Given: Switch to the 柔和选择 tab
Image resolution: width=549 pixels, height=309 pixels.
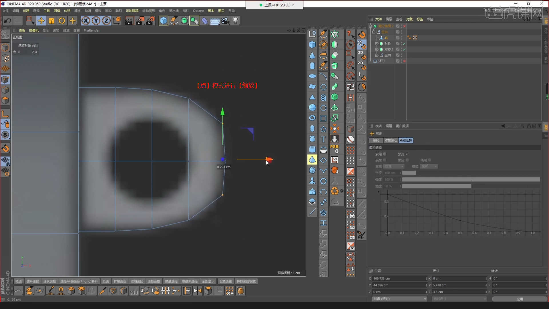Looking at the screenshot, I should coord(406,140).
